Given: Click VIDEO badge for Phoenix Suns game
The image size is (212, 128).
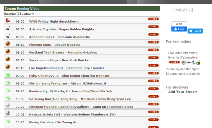Looking at the screenshot, I should pyautogui.click(x=154, y=42).
